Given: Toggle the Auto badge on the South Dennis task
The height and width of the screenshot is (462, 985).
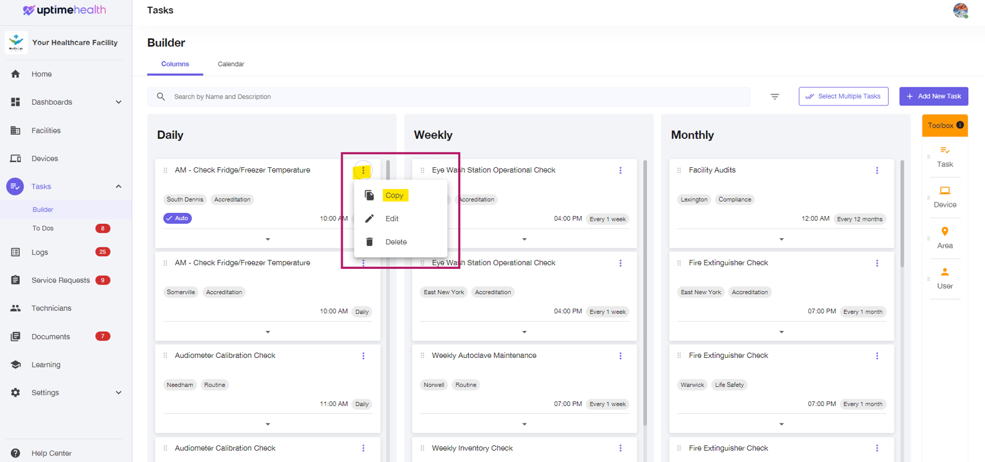Looking at the screenshot, I should 177,218.
